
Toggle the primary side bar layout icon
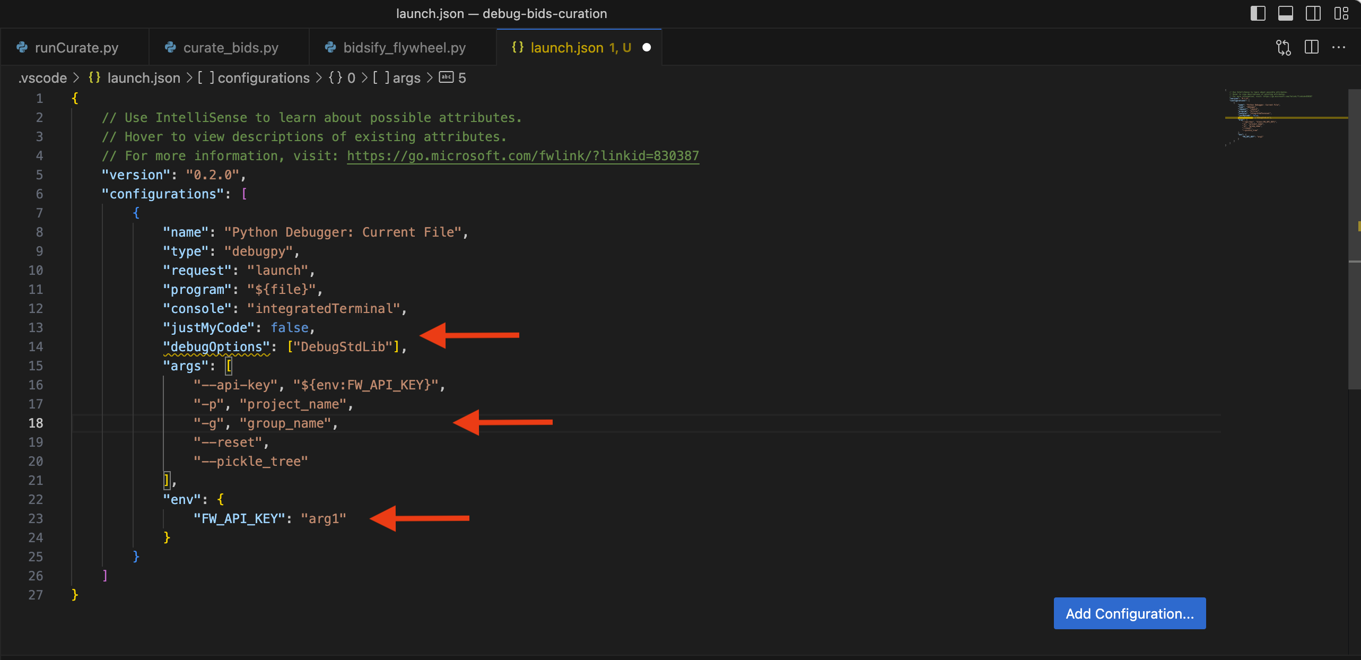1258,13
